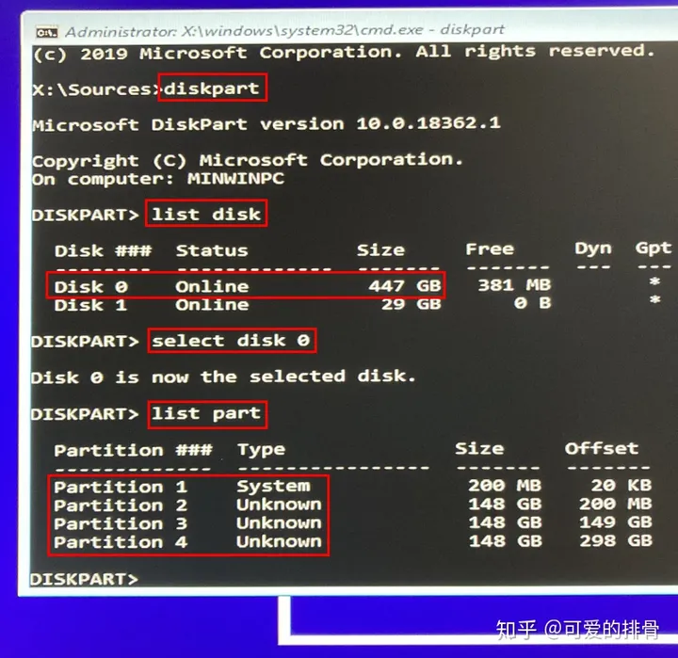Click the Zhihu watermark text
The height and width of the screenshot is (658, 678).
click(x=577, y=630)
